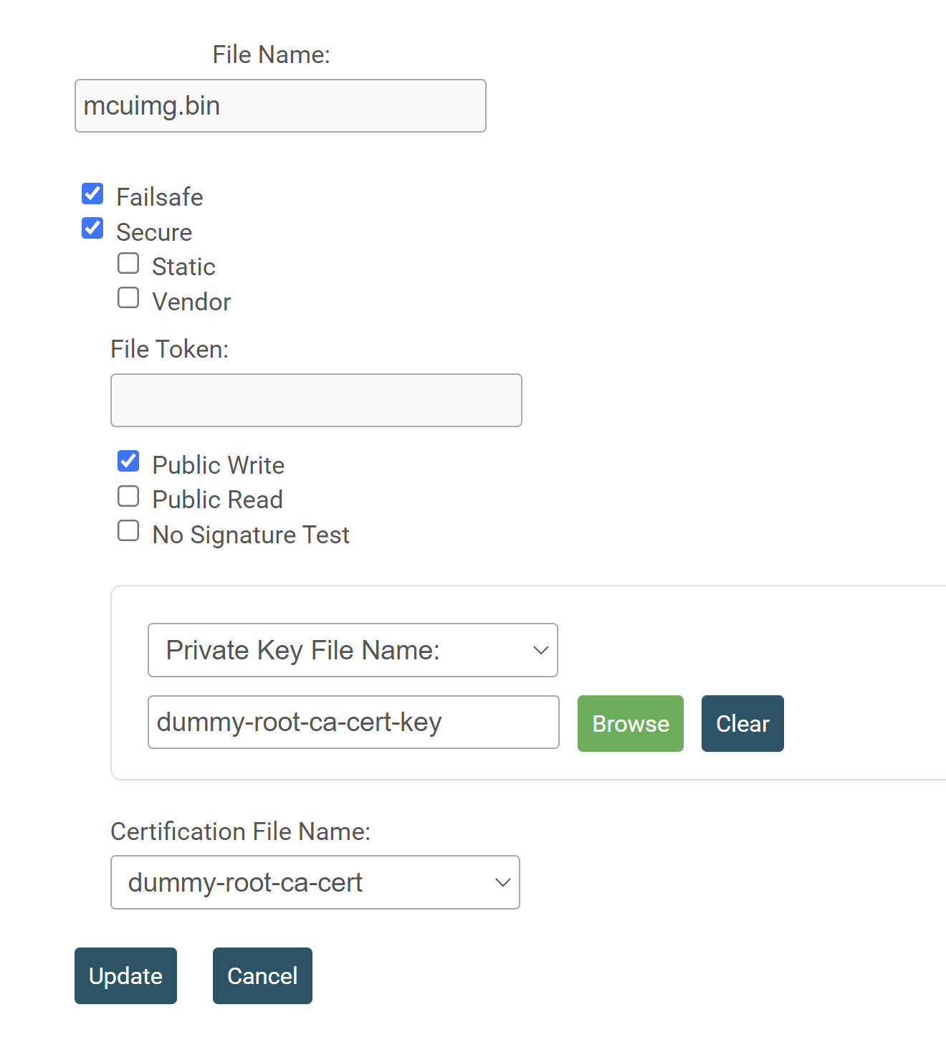Expand the dummy-root-ca-cert certification dropdown
Screen dimensions: 946x1045
(315, 882)
